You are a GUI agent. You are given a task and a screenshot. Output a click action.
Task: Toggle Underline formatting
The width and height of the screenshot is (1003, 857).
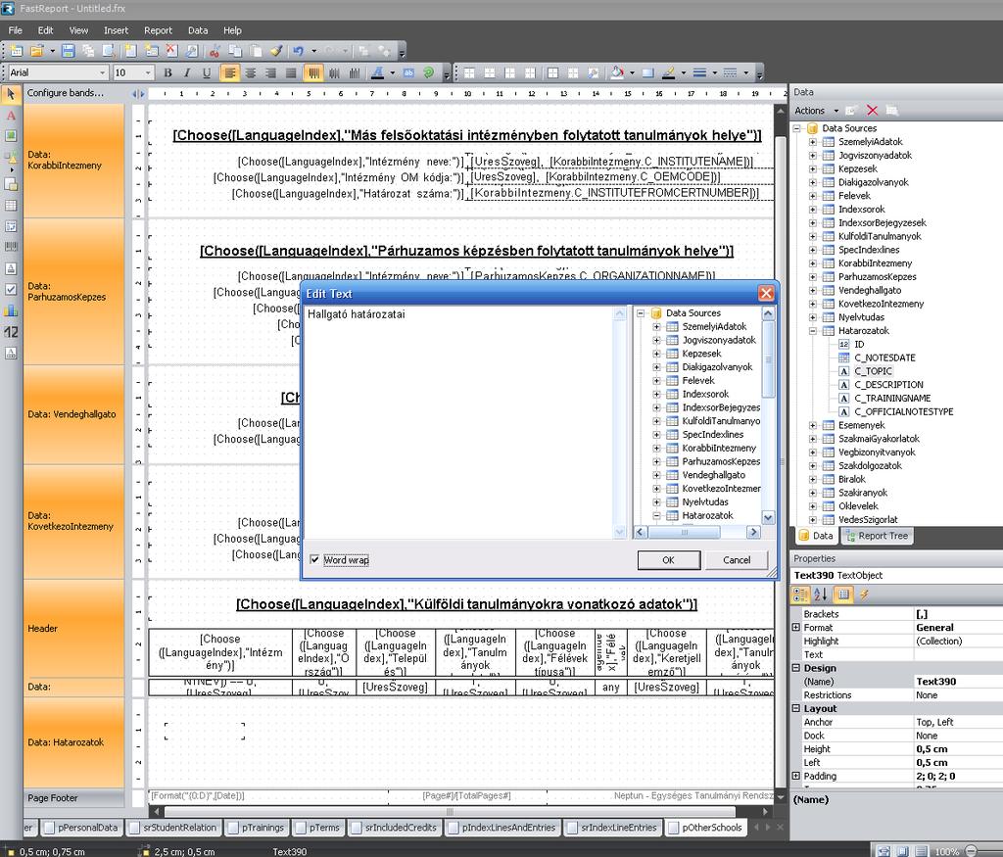click(x=206, y=72)
